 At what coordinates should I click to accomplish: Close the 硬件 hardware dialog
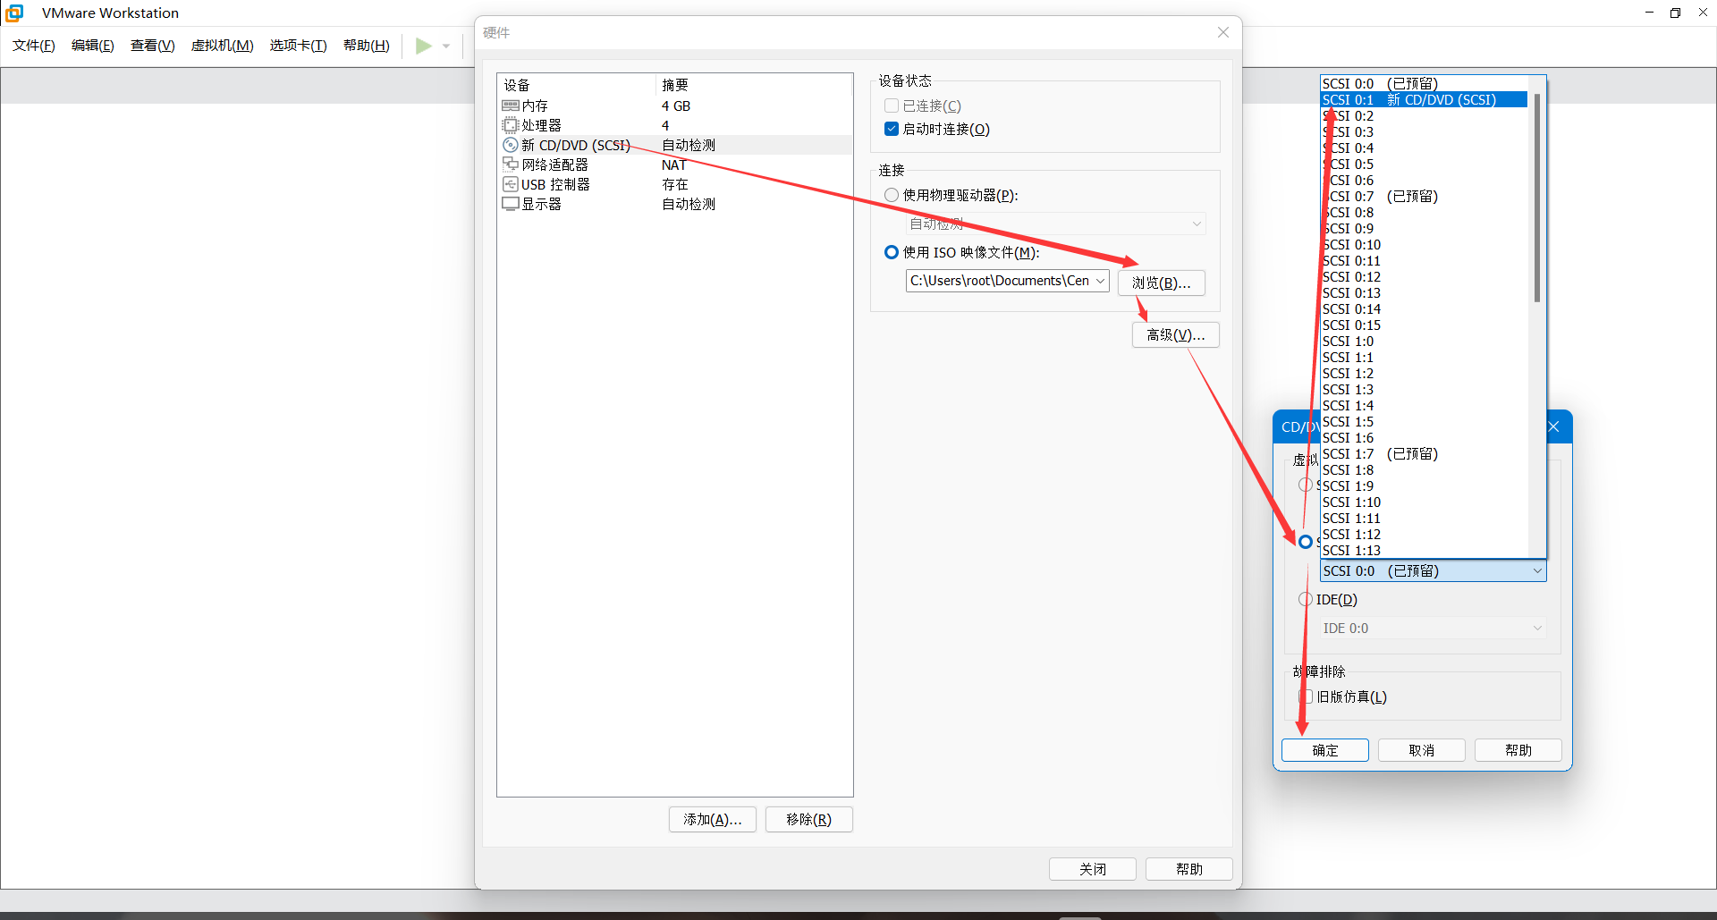pos(1223,32)
